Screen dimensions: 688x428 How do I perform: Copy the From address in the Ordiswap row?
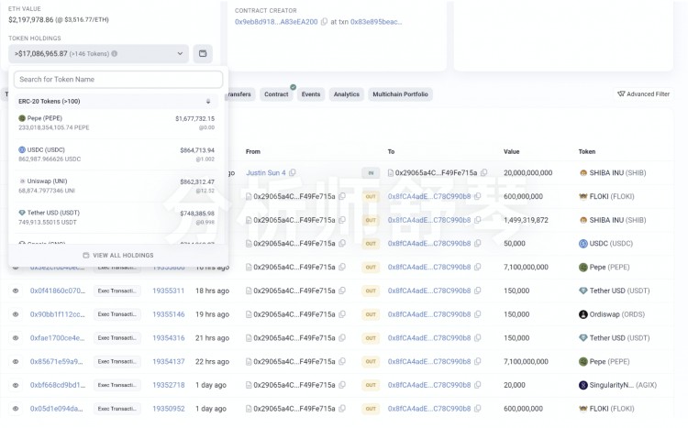[342, 314]
